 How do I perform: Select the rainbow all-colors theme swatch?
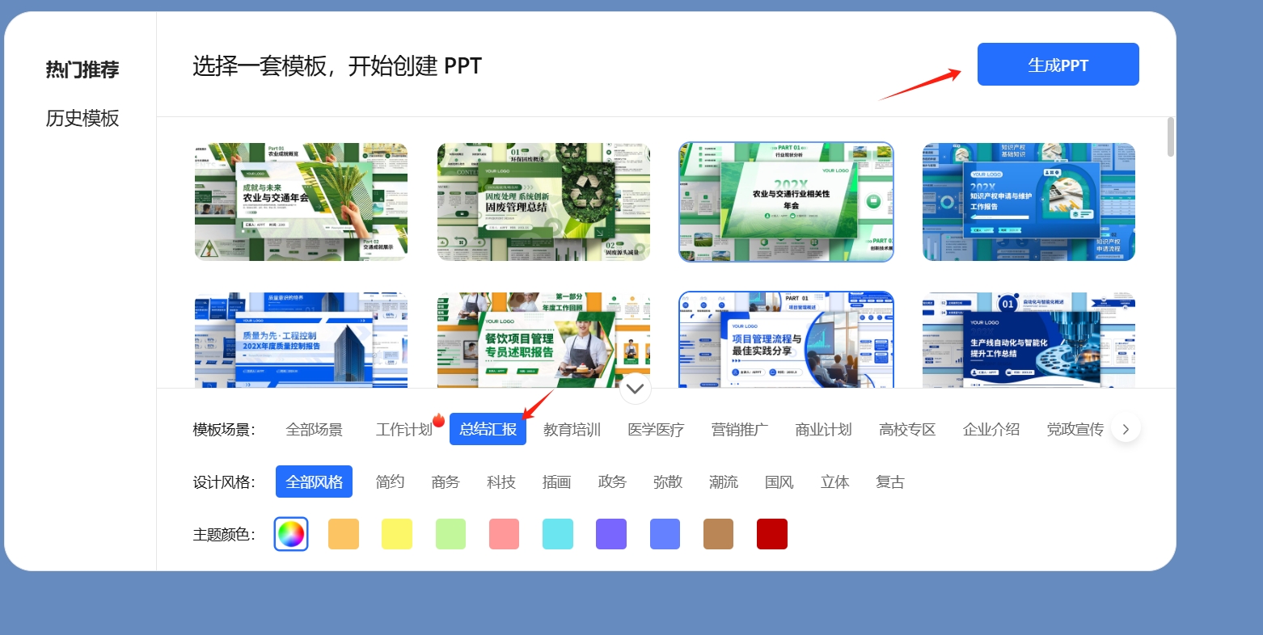pyautogui.click(x=291, y=534)
